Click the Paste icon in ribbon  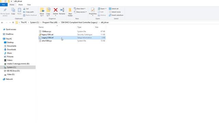(20, 10)
